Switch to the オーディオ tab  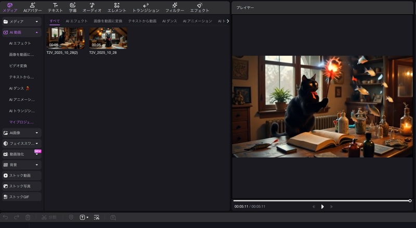(92, 7)
